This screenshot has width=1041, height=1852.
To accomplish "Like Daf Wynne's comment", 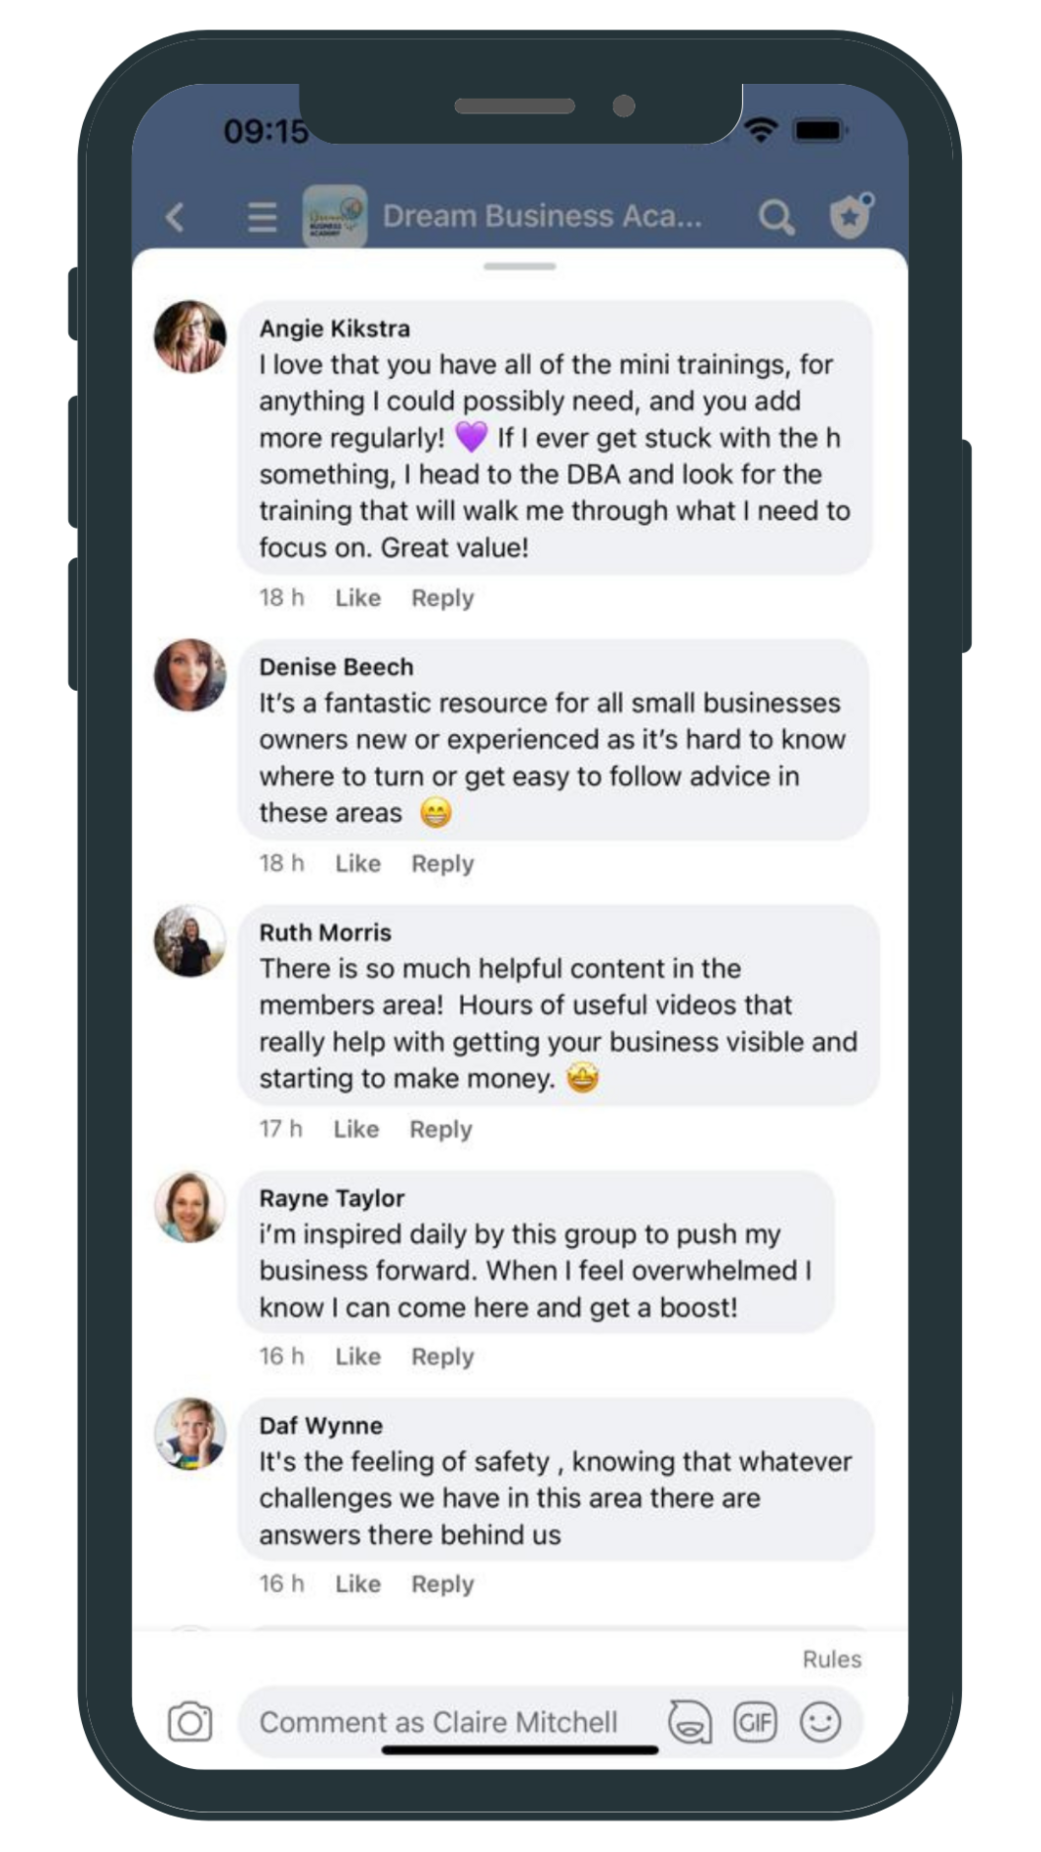I will (x=357, y=1584).
